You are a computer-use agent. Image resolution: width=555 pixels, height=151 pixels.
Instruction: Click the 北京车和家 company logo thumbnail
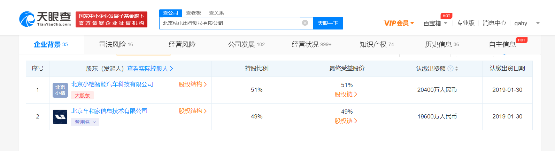[x=60, y=117]
